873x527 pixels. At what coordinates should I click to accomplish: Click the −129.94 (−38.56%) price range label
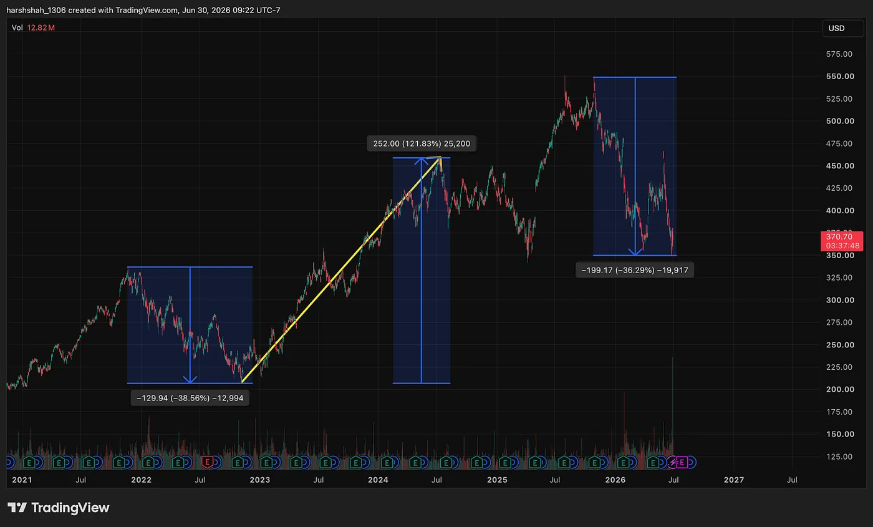(x=190, y=398)
